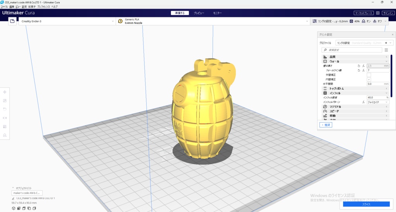Click the star icon in profile selector
Viewport: 396px width, 212px height.
point(386,43)
